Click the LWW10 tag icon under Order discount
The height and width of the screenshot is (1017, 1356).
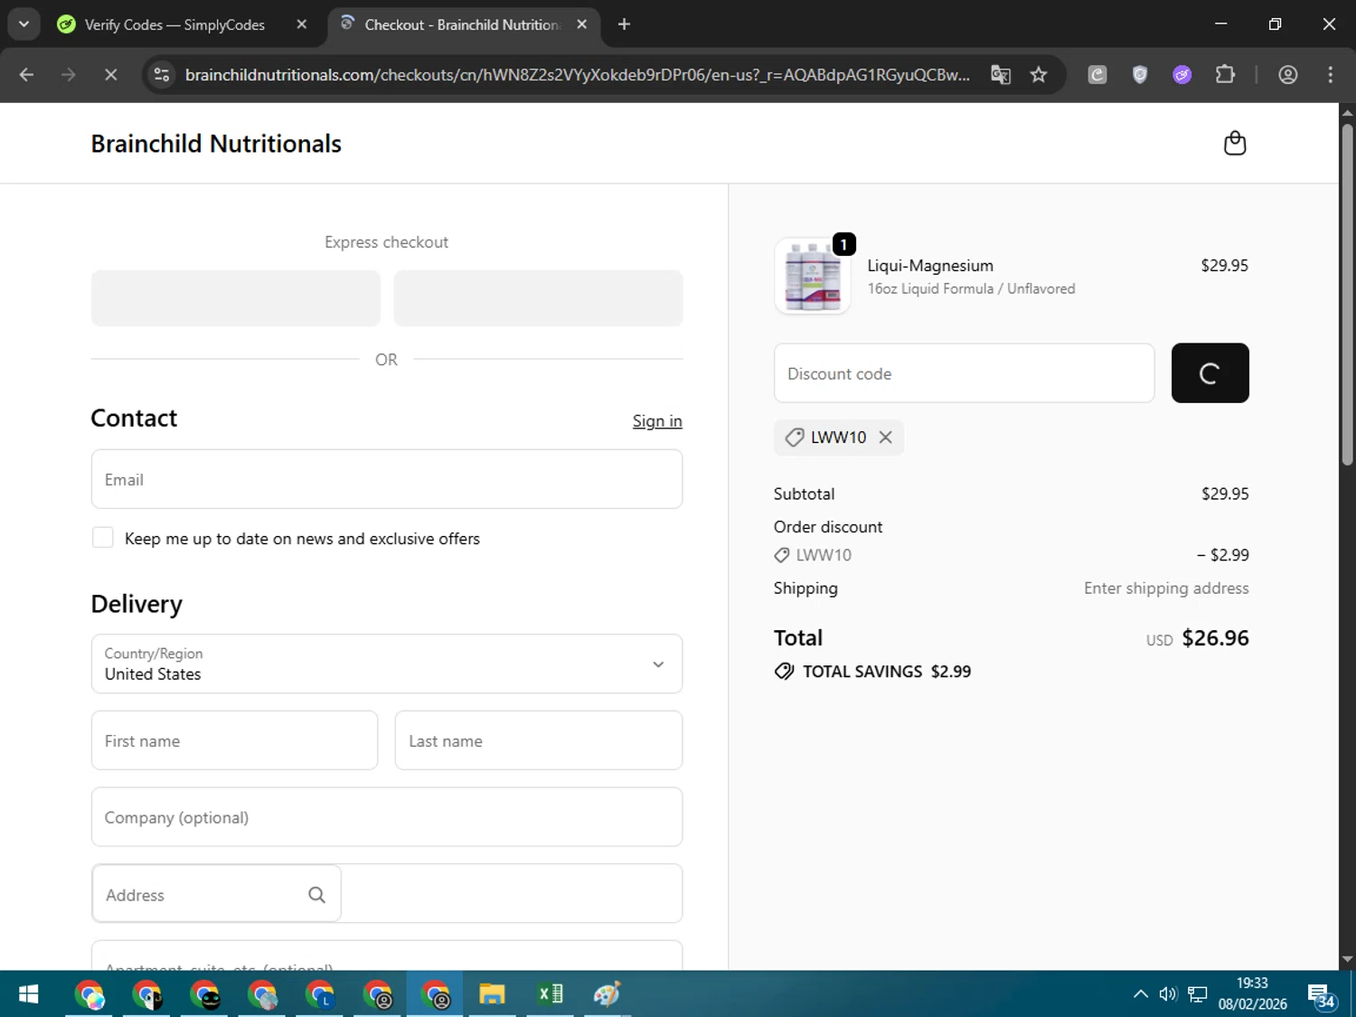tap(781, 555)
